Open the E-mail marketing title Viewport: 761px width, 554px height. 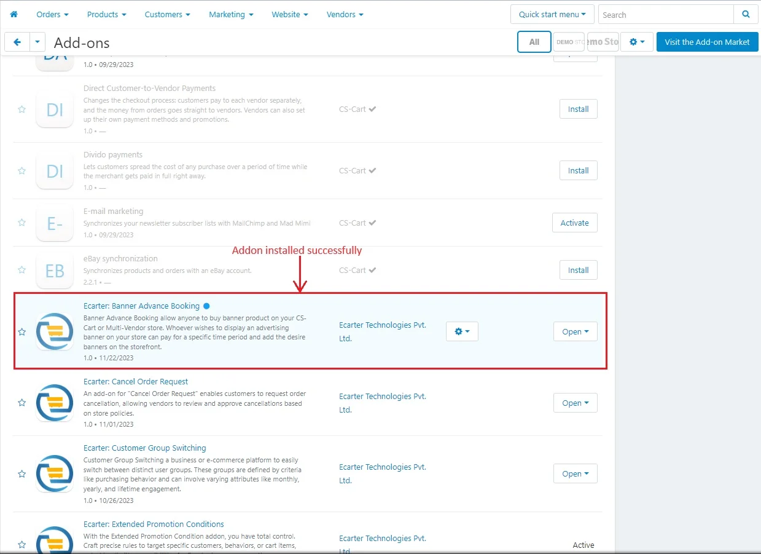click(x=114, y=211)
